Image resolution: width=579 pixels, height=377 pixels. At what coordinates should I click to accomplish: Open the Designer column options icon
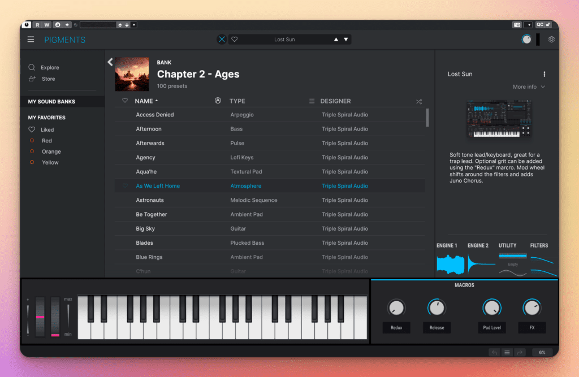click(312, 101)
